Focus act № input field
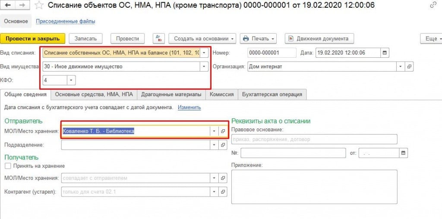This screenshot has height=219, width=442. click(293, 153)
